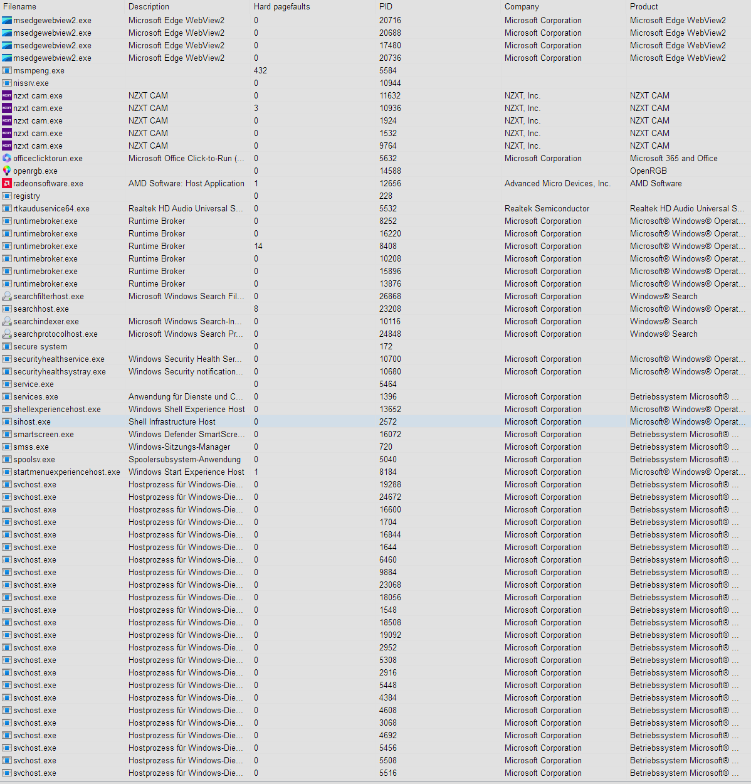Click the NZXT CAM icon for PID 9764
Viewport: 751px width, 784px height.
(7, 146)
